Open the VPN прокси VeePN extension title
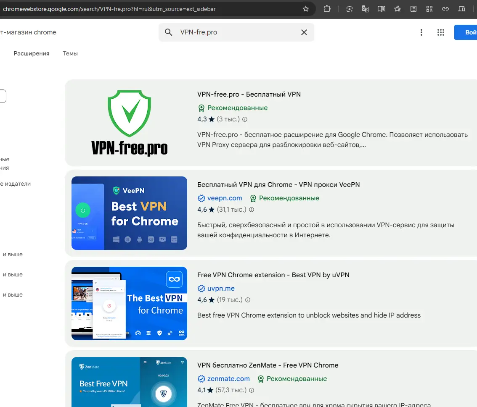The height and width of the screenshot is (407, 477). click(278, 185)
